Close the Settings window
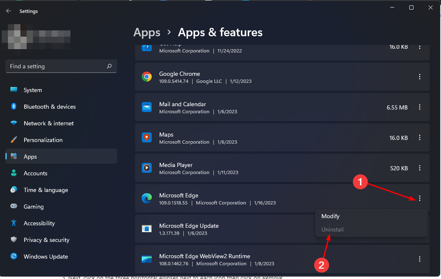441x279 pixels. pos(430,7)
